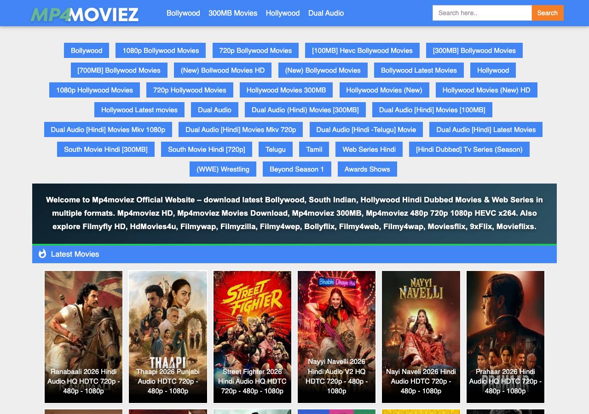This screenshot has height=414, width=589.
Task: Open South Movie Hindi [720p] category
Action: pyautogui.click(x=207, y=149)
